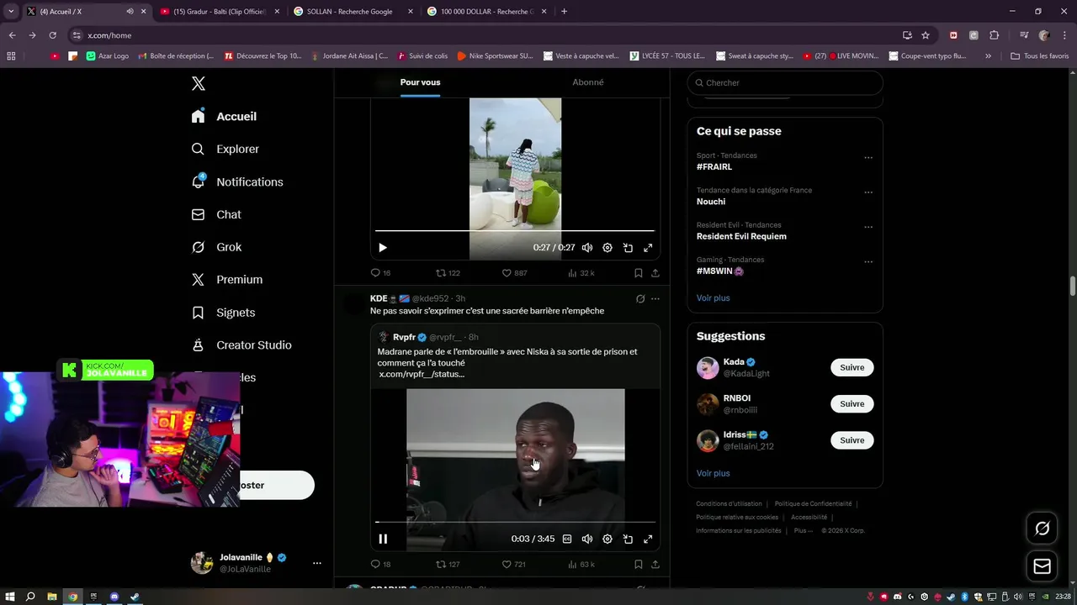Toggle captions on Madrane video

[567, 539]
